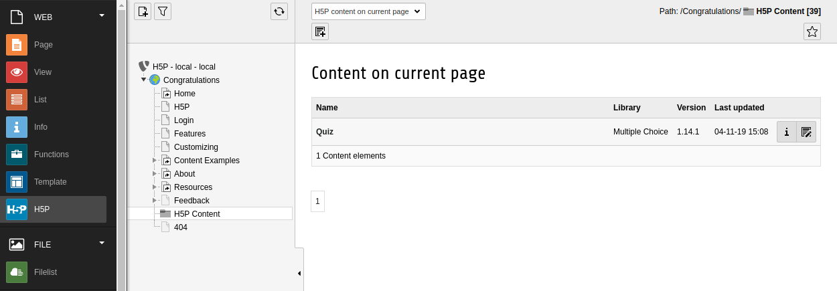The width and height of the screenshot is (837, 291).
Task: Open the Page module
Action: [54, 45]
